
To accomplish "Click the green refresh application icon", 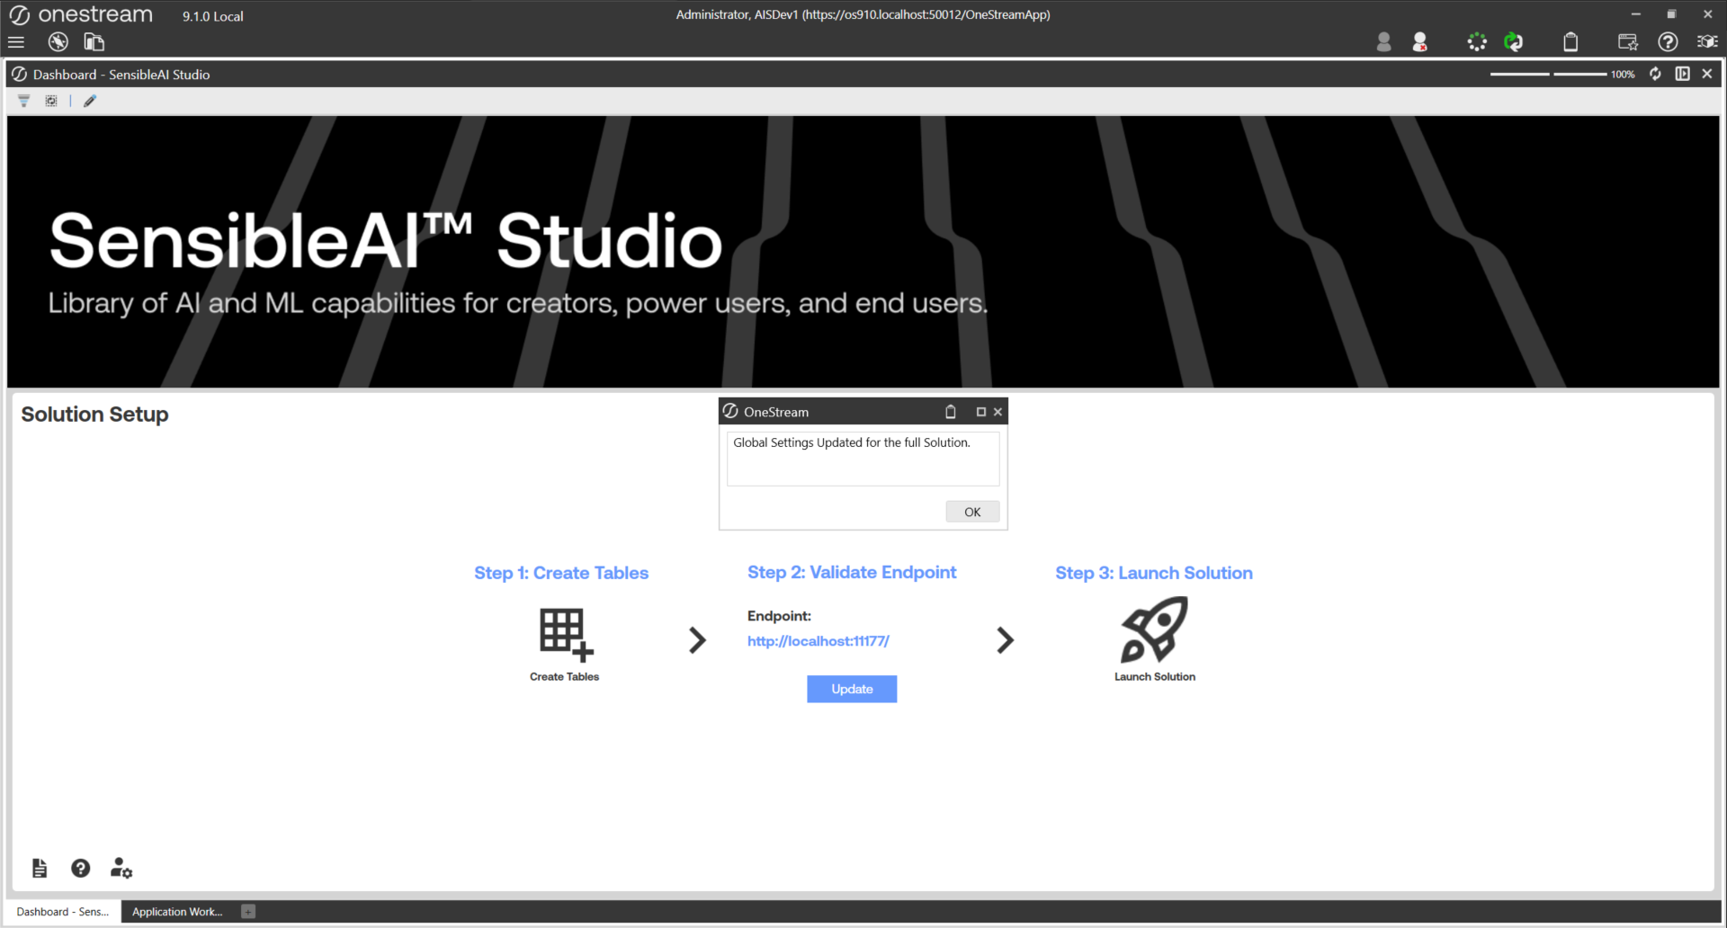I will tap(1514, 42).
